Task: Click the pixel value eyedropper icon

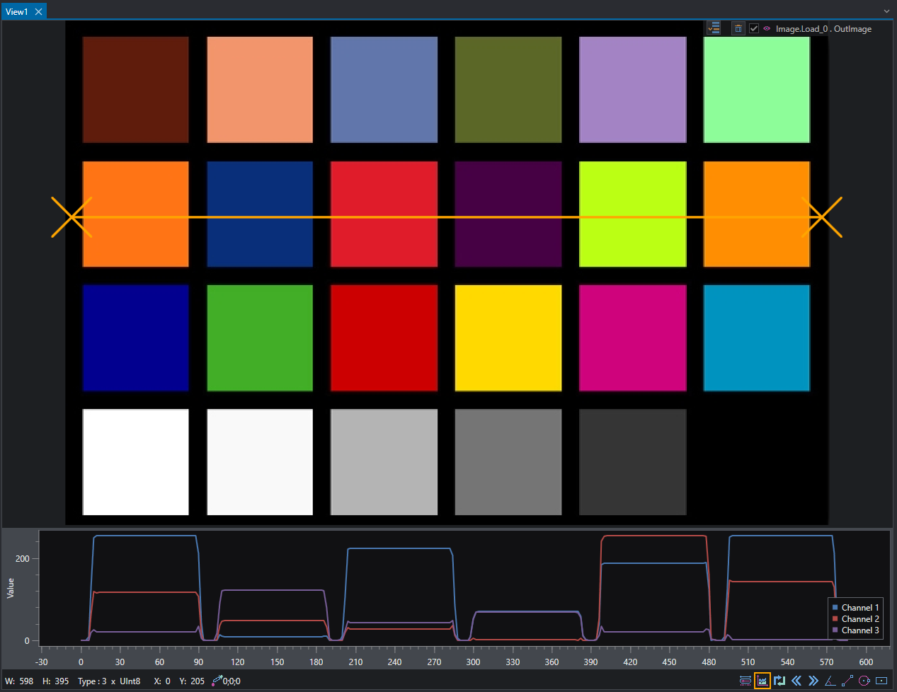Action: click(217, 681)
